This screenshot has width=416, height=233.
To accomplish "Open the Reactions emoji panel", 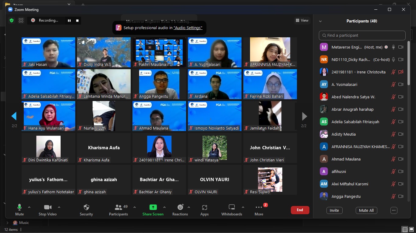I will 180,208.
